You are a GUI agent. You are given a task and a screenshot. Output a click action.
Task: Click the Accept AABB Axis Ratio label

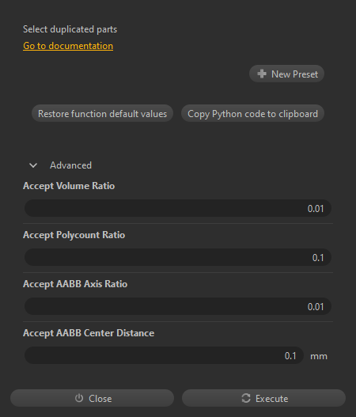[75, 284]
